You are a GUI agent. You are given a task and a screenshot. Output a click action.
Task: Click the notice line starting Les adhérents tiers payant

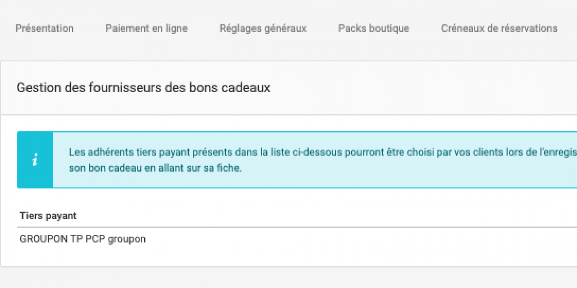point(323,152)
